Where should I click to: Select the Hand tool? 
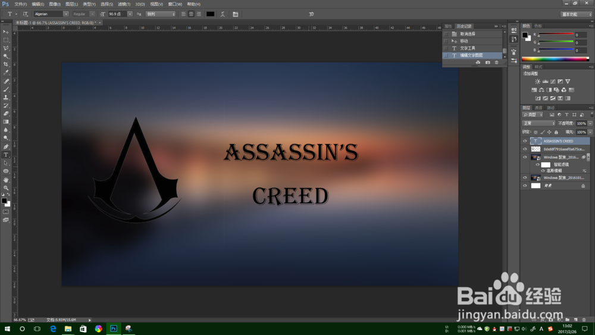(6, 180)
